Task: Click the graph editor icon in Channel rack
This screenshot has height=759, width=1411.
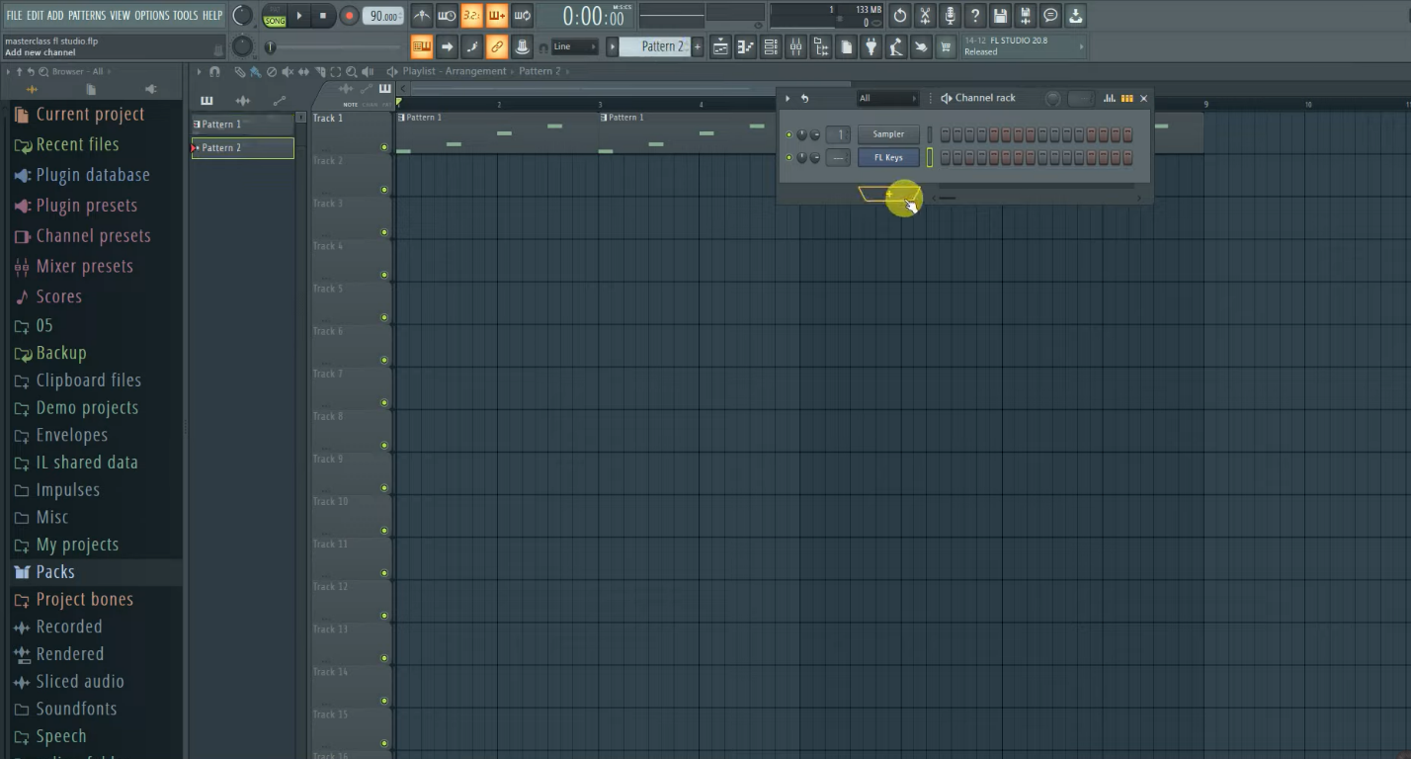Action: [x=1110, y=98]
